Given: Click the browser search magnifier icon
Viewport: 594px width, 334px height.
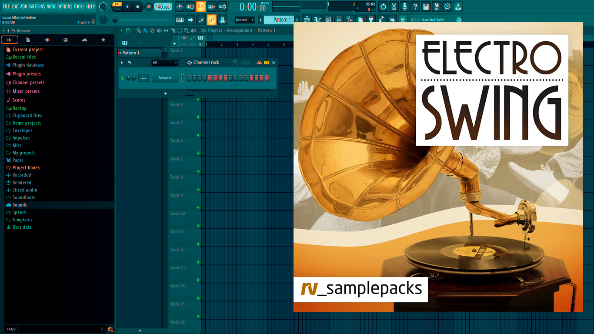Looking at the screenshot, I should click(110, 329).
